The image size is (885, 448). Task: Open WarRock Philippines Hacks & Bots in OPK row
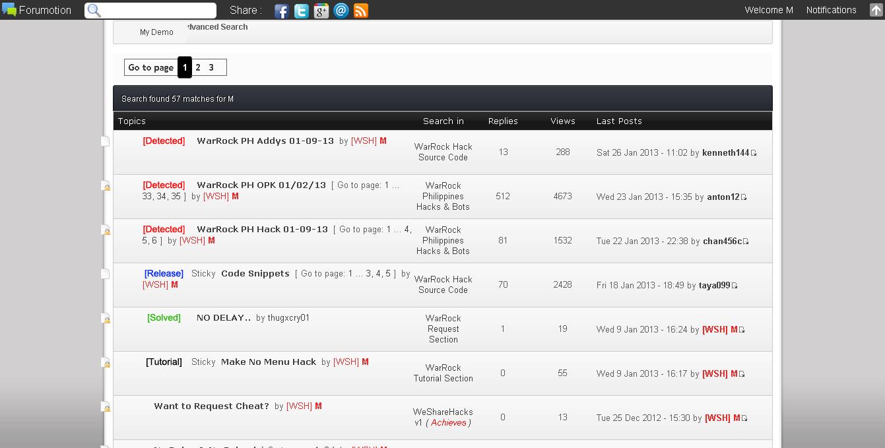tap(443, 197)
